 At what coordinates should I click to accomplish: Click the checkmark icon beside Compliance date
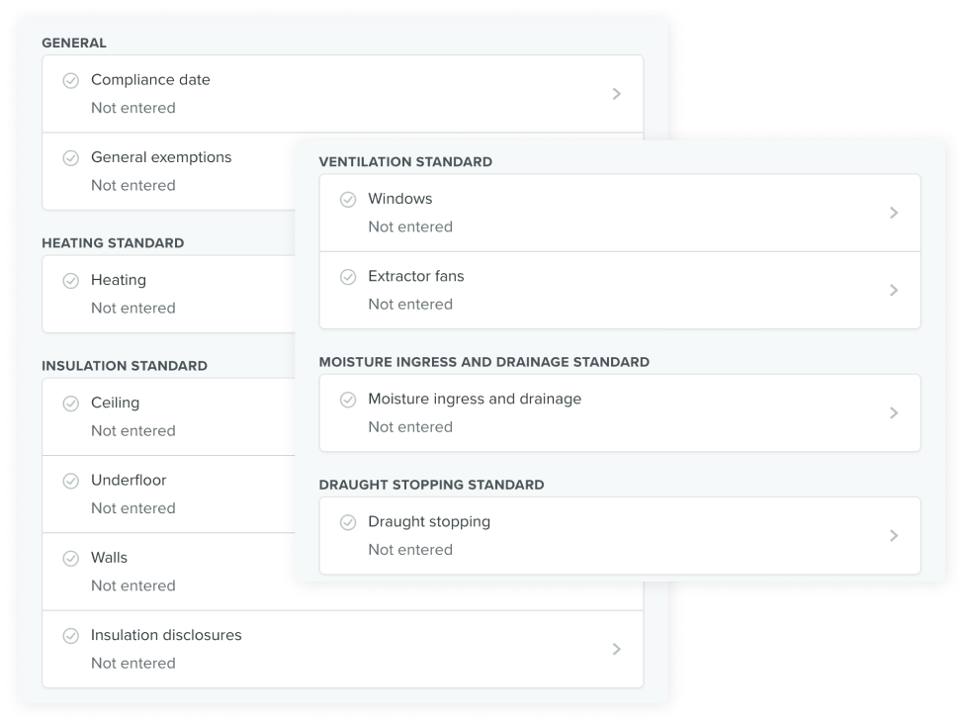pyautogui.click(x=71, y=81)
